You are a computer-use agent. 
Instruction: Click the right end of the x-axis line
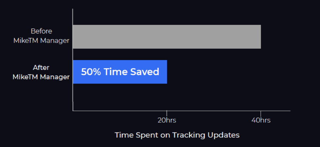click(290, 111)
